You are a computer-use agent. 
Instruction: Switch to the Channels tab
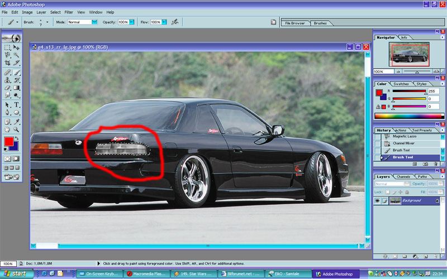pos(403,177)
